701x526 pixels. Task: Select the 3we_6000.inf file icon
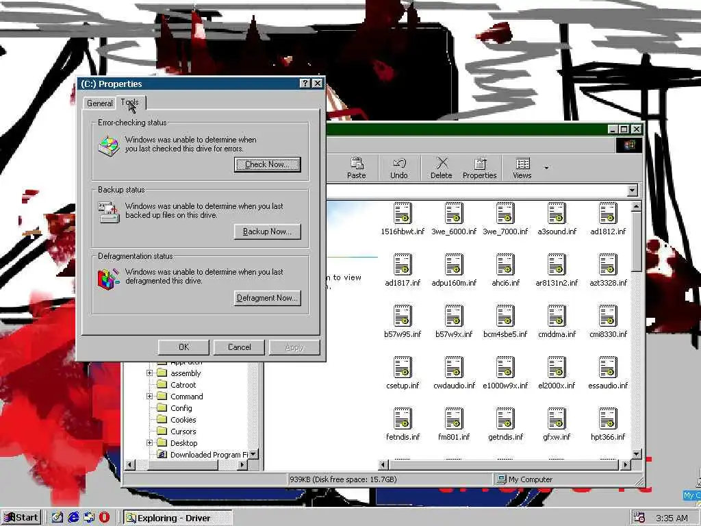click(x=454, y=213)
